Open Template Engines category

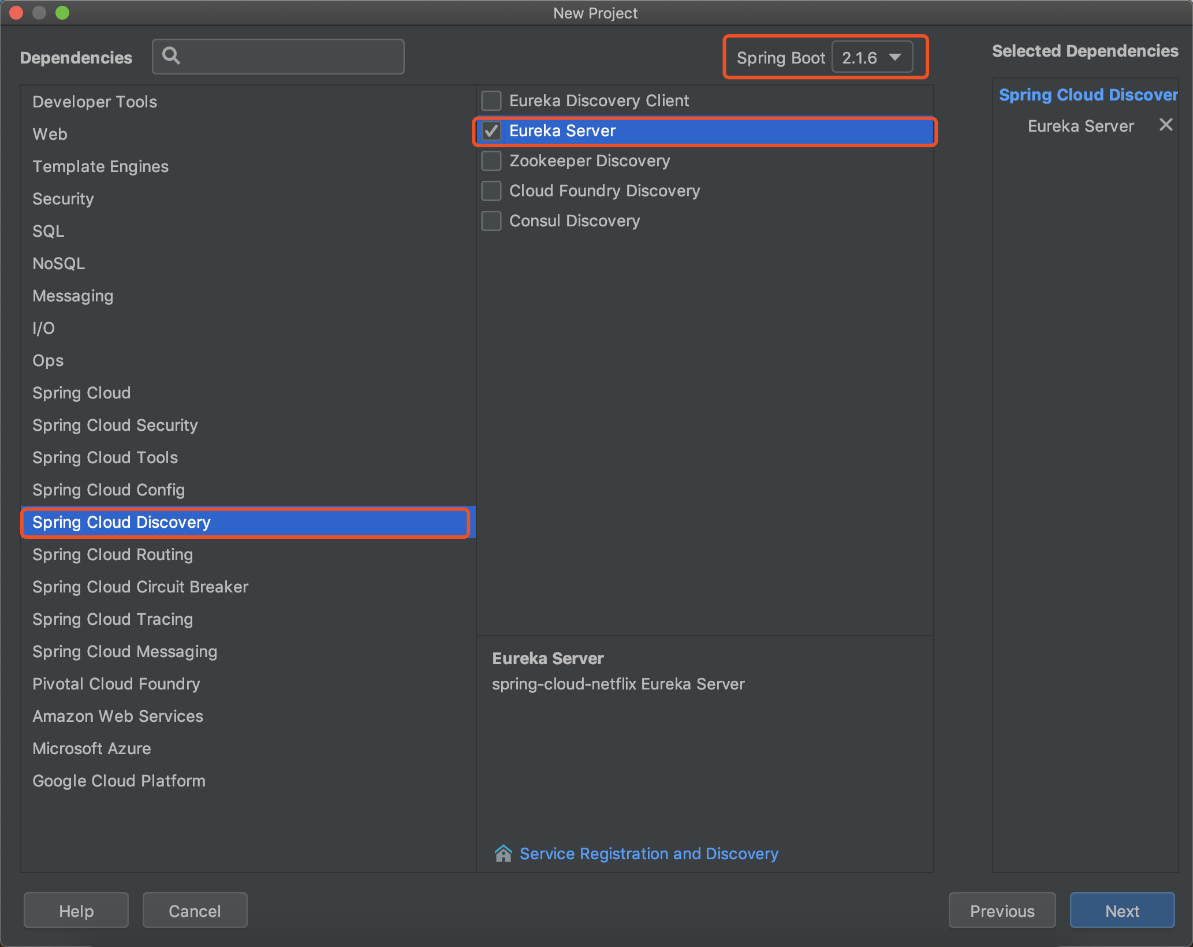248,166
